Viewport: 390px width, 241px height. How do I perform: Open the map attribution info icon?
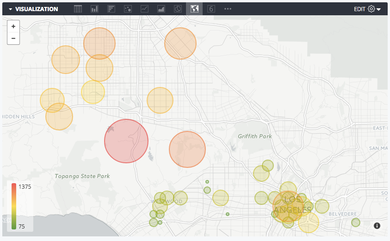click(x=377, y=225)
